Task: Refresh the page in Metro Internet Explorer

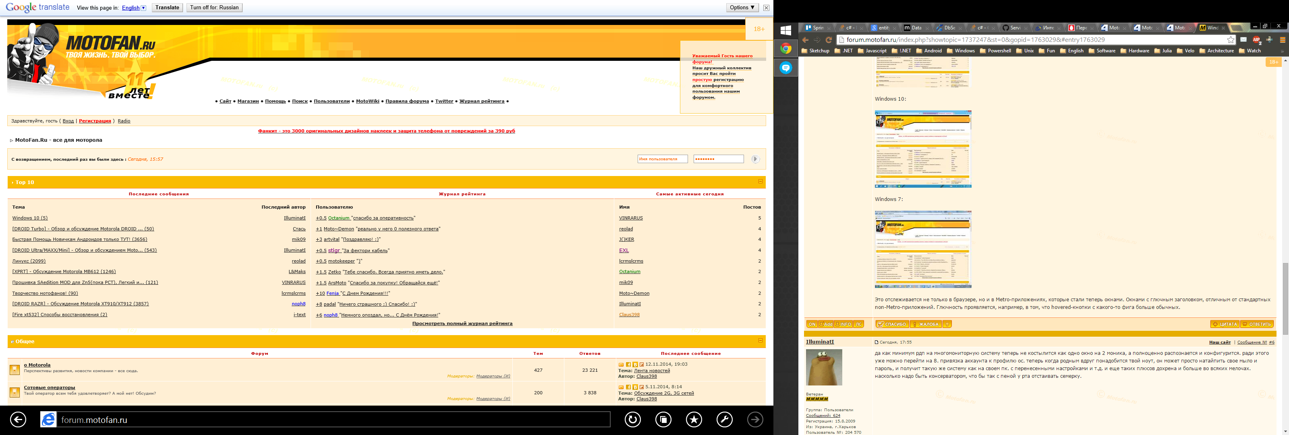Action: tap(632, 419)
